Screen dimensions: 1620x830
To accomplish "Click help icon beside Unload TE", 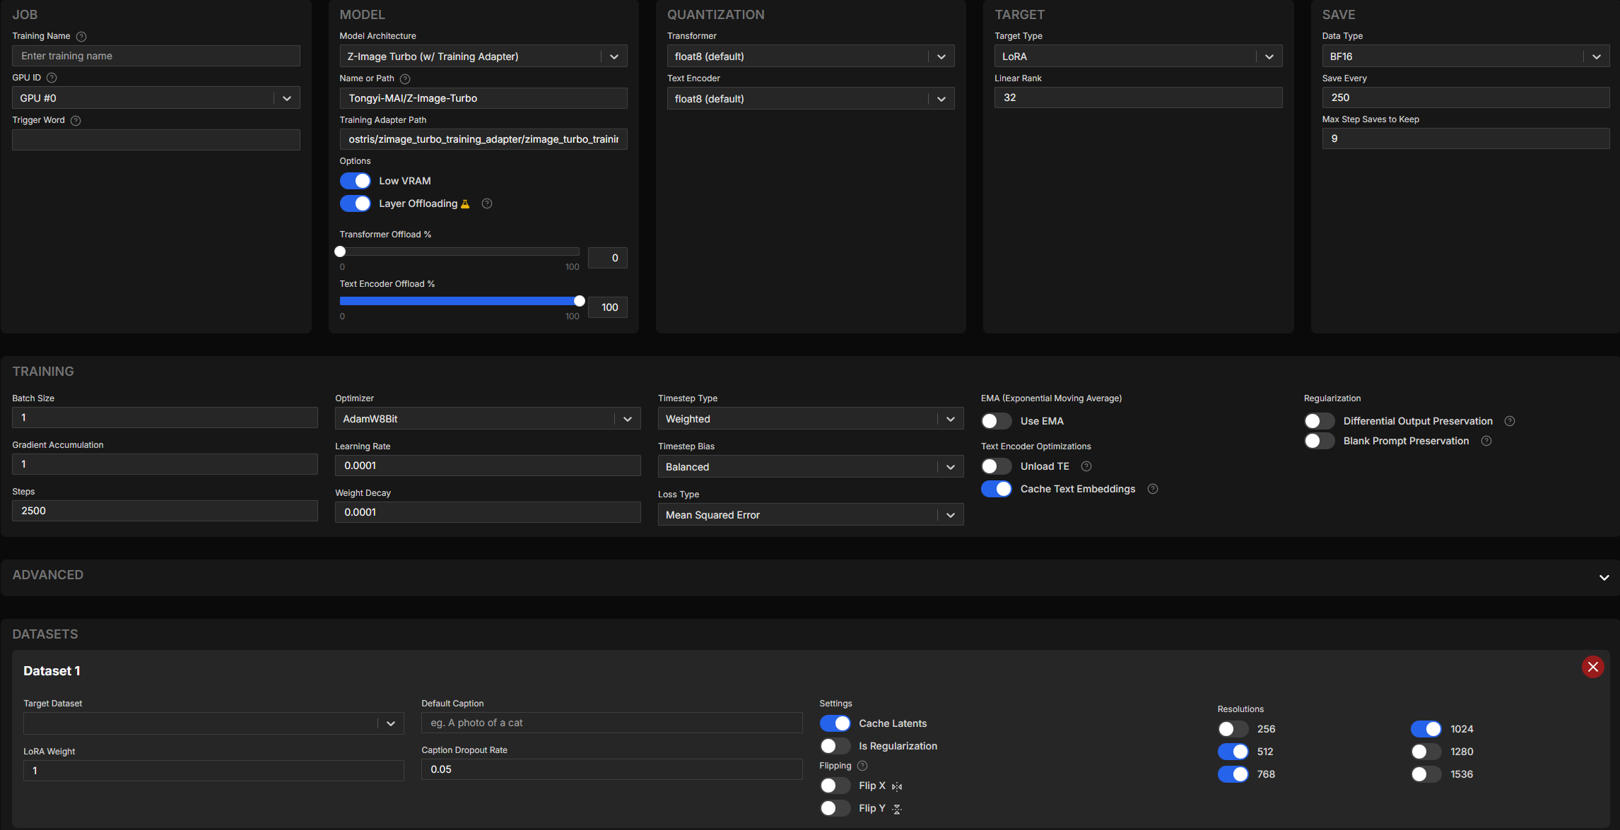I will (1086, 466).
